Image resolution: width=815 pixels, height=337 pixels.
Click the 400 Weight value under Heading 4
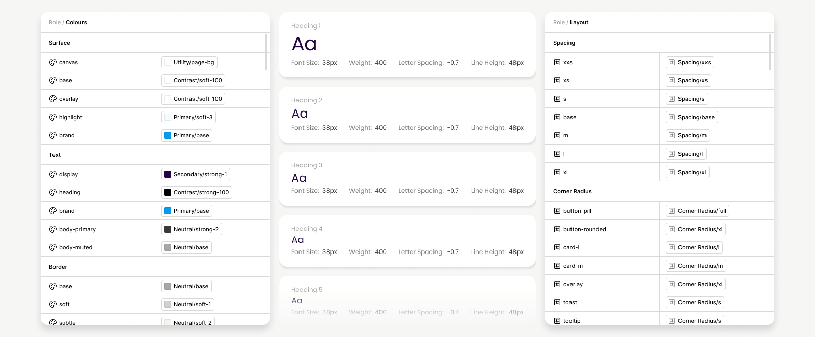(x=381, y=252)
